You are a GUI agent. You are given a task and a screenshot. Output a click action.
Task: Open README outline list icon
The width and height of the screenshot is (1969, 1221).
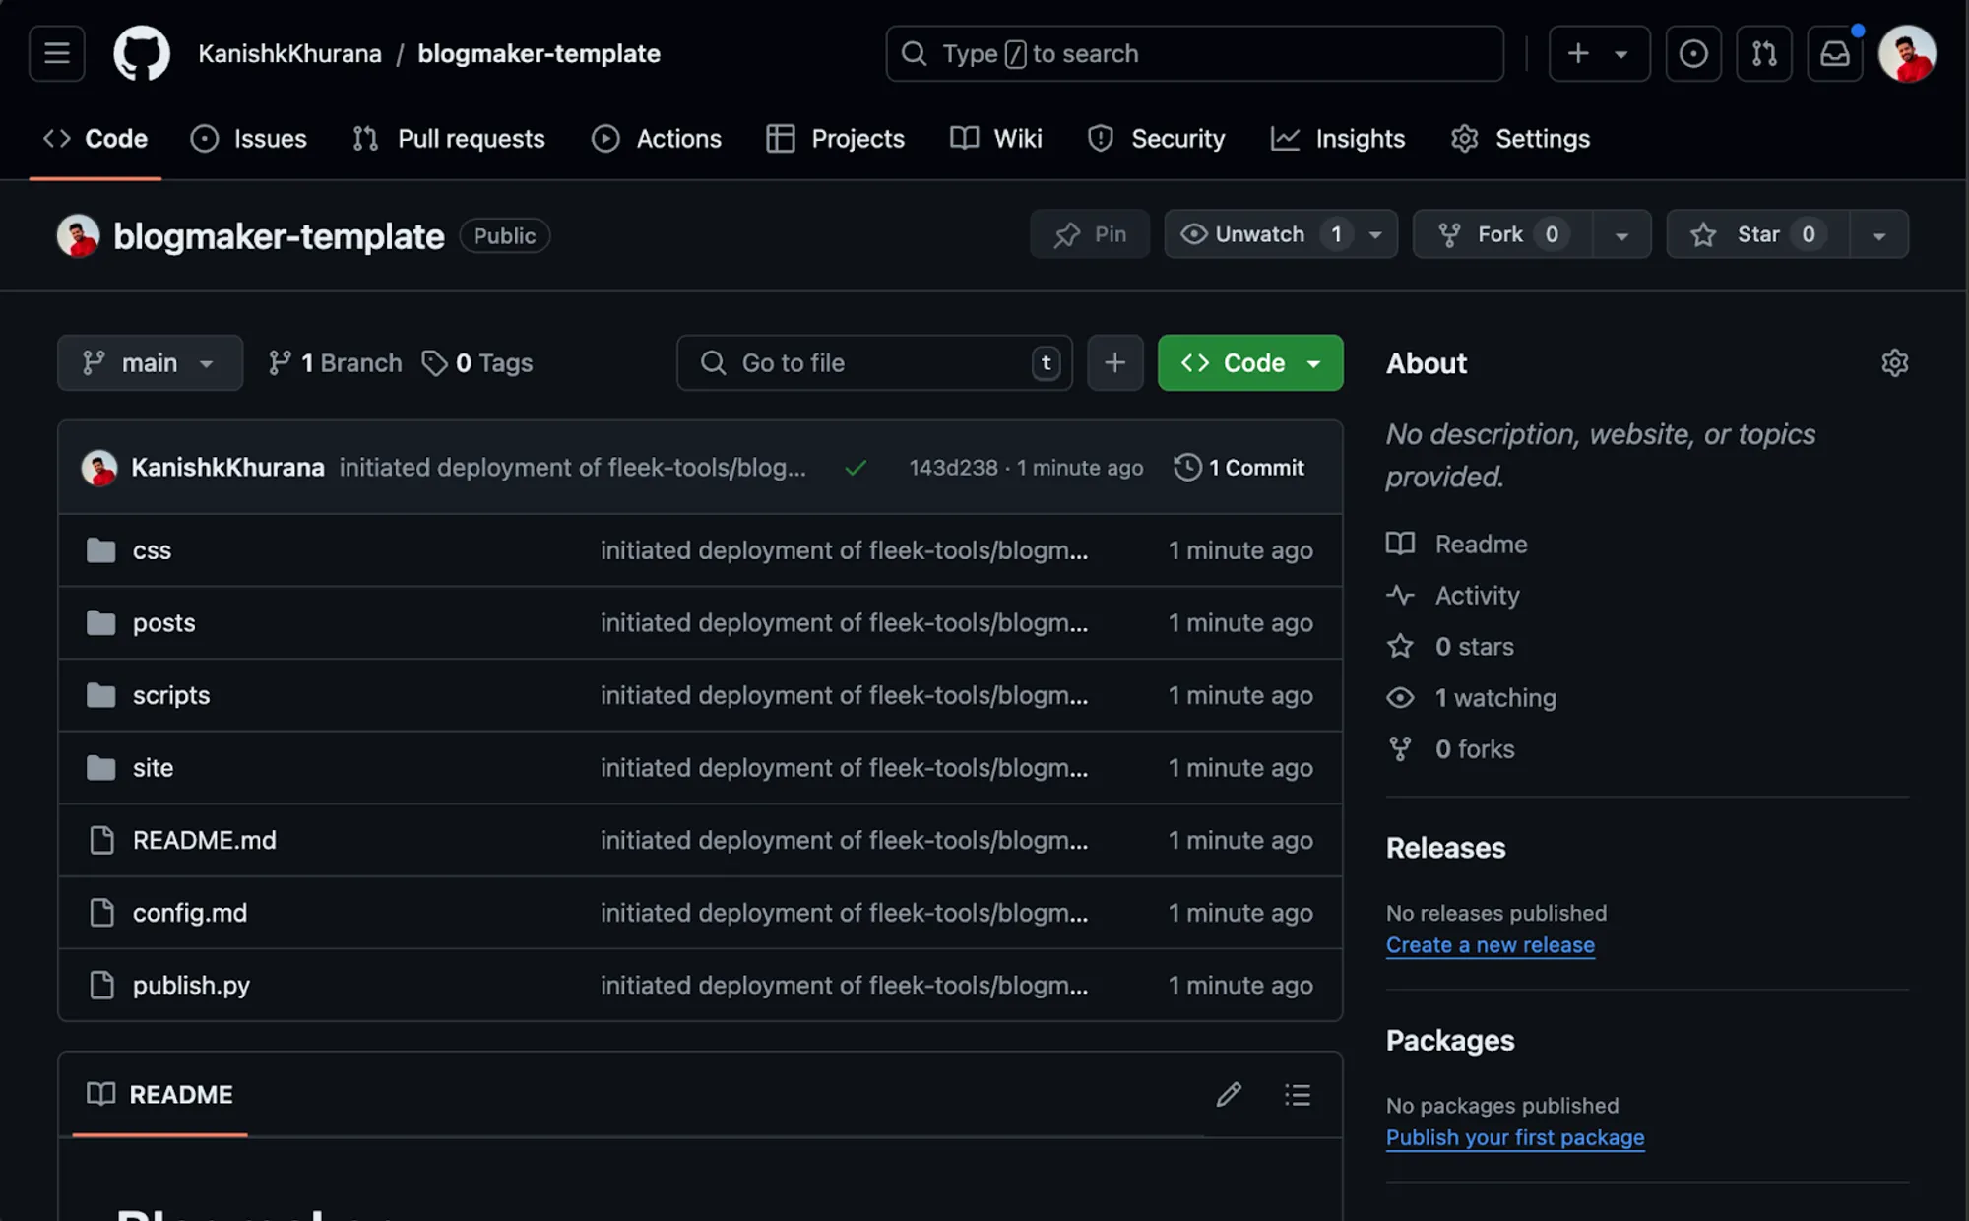click(1297, 1094)
